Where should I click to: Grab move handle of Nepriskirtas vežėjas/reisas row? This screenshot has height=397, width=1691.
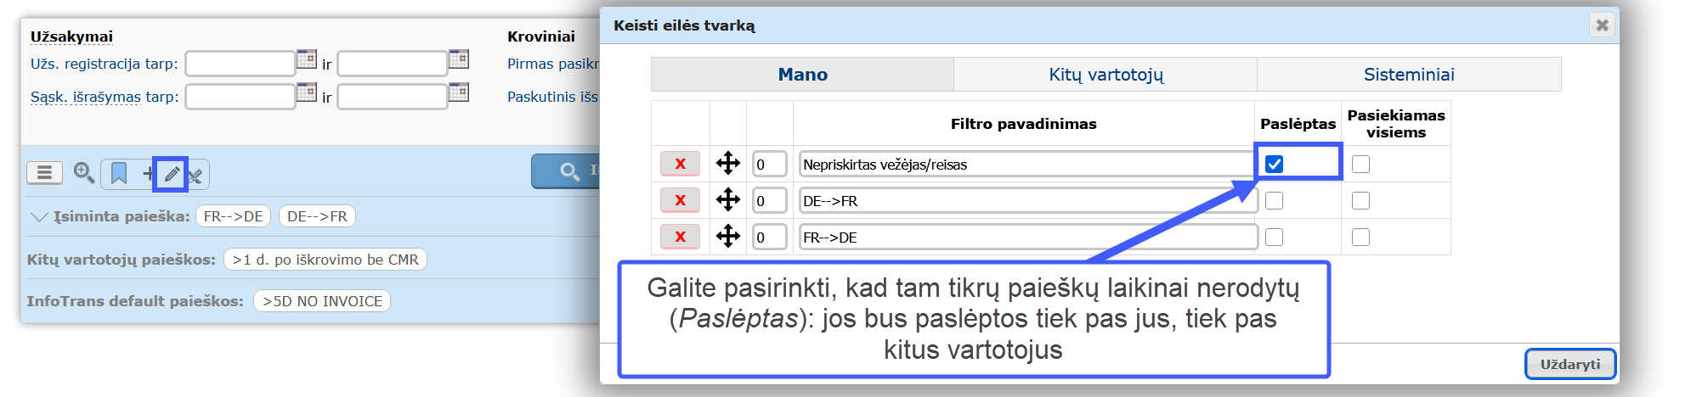[728, 163]
